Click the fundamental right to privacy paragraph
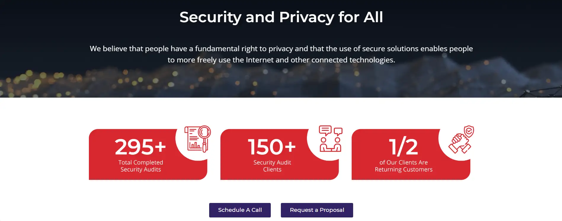 [281, 49]
